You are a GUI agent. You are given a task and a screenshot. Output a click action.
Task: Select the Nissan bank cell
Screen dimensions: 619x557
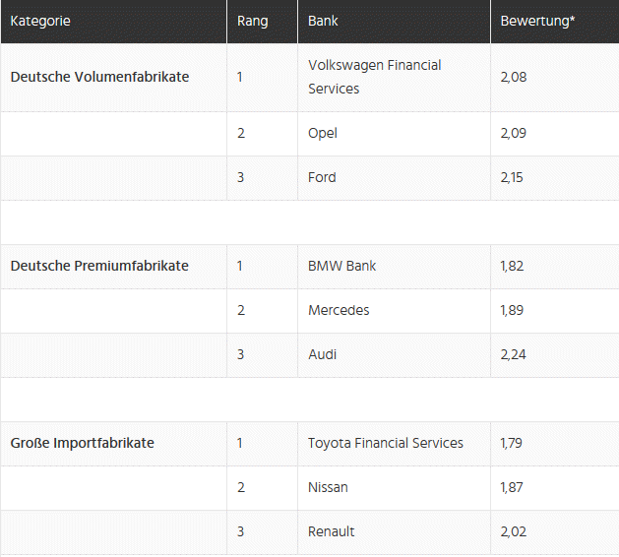tap(394, 488)
